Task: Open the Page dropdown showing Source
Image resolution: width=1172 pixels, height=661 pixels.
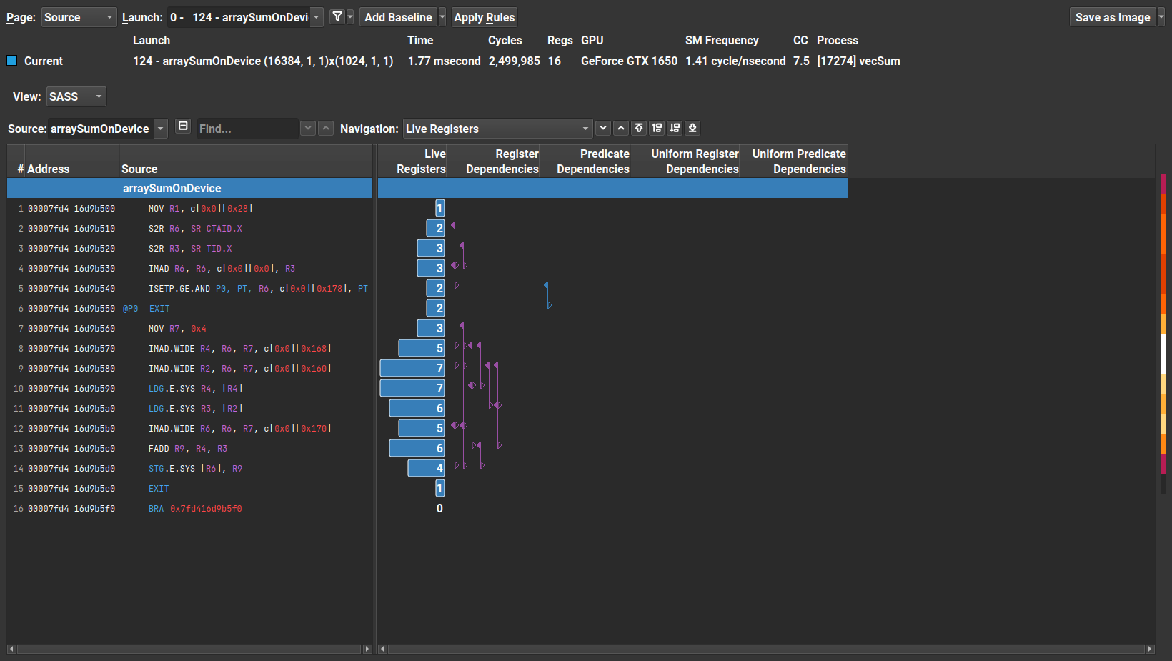Action: tap(79, 17)
